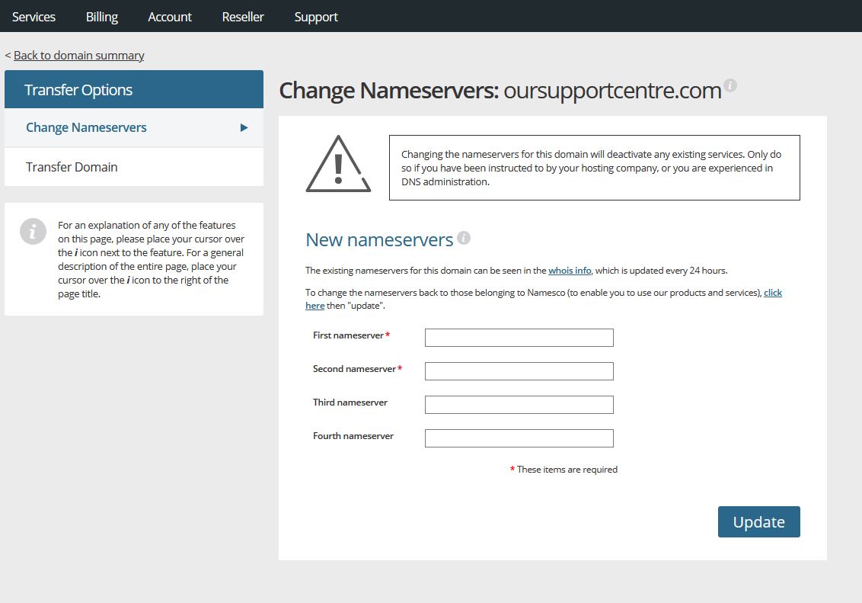This screenshot has height=603, width=862.
Task: Click the info icon next to New nameservers
Action: (464, 238)
